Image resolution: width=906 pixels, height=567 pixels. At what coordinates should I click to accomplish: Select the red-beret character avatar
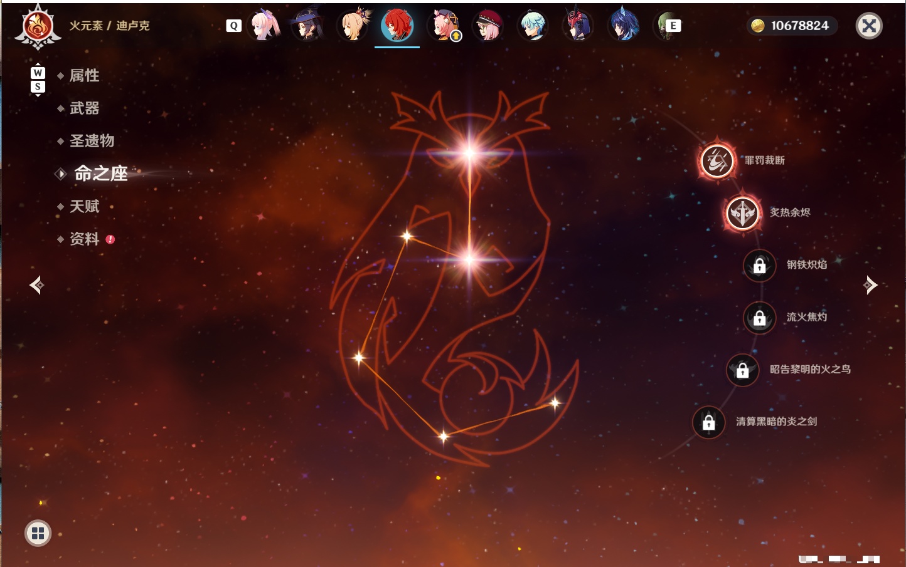(489, 26)
